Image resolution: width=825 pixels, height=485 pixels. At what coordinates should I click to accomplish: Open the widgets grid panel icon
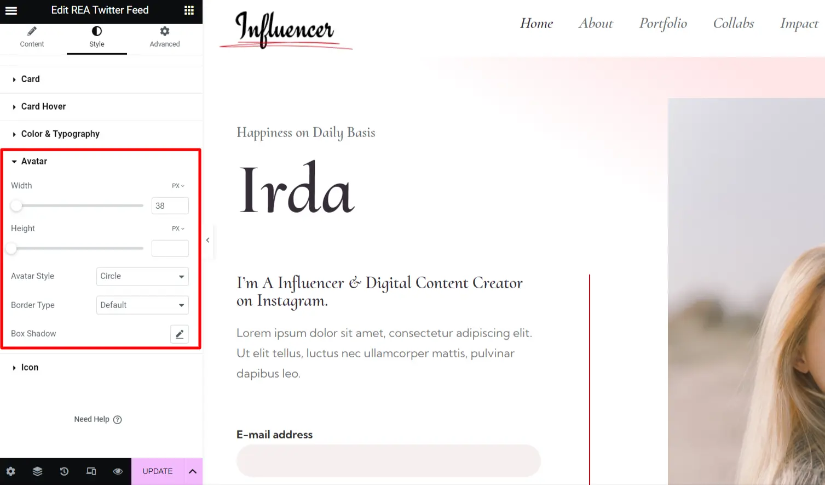click(189, 10)
